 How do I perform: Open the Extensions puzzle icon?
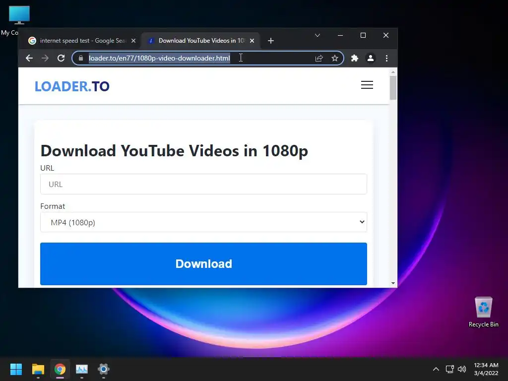point(354,58)
